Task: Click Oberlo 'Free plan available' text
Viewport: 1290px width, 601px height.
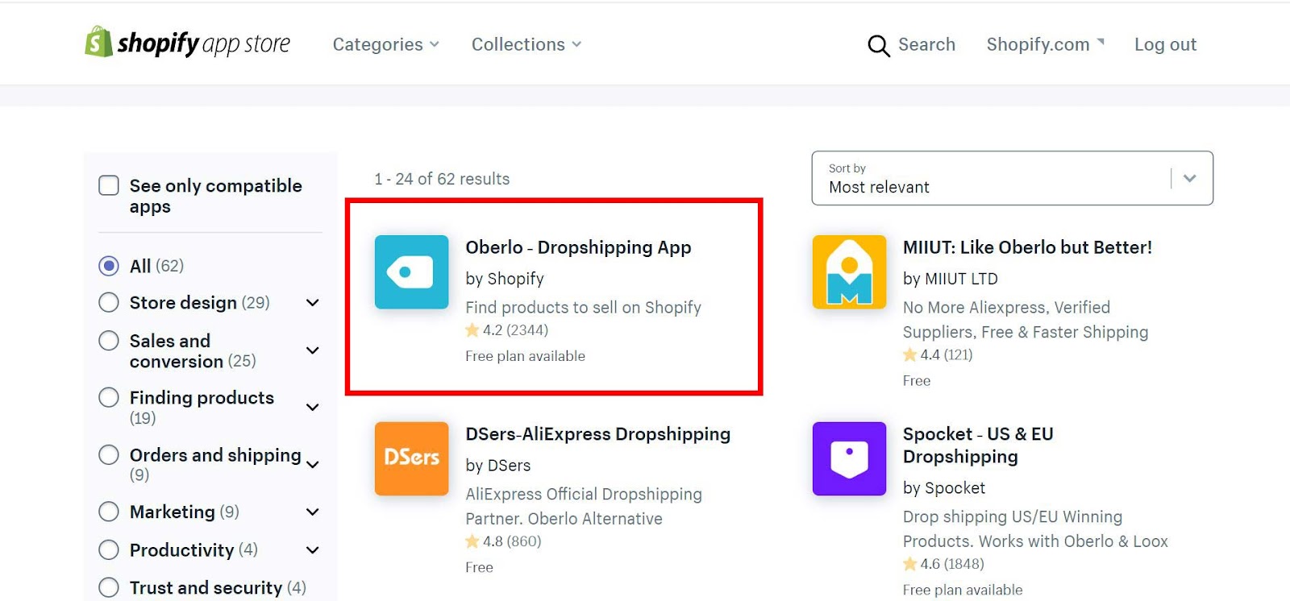Action: 525,356
